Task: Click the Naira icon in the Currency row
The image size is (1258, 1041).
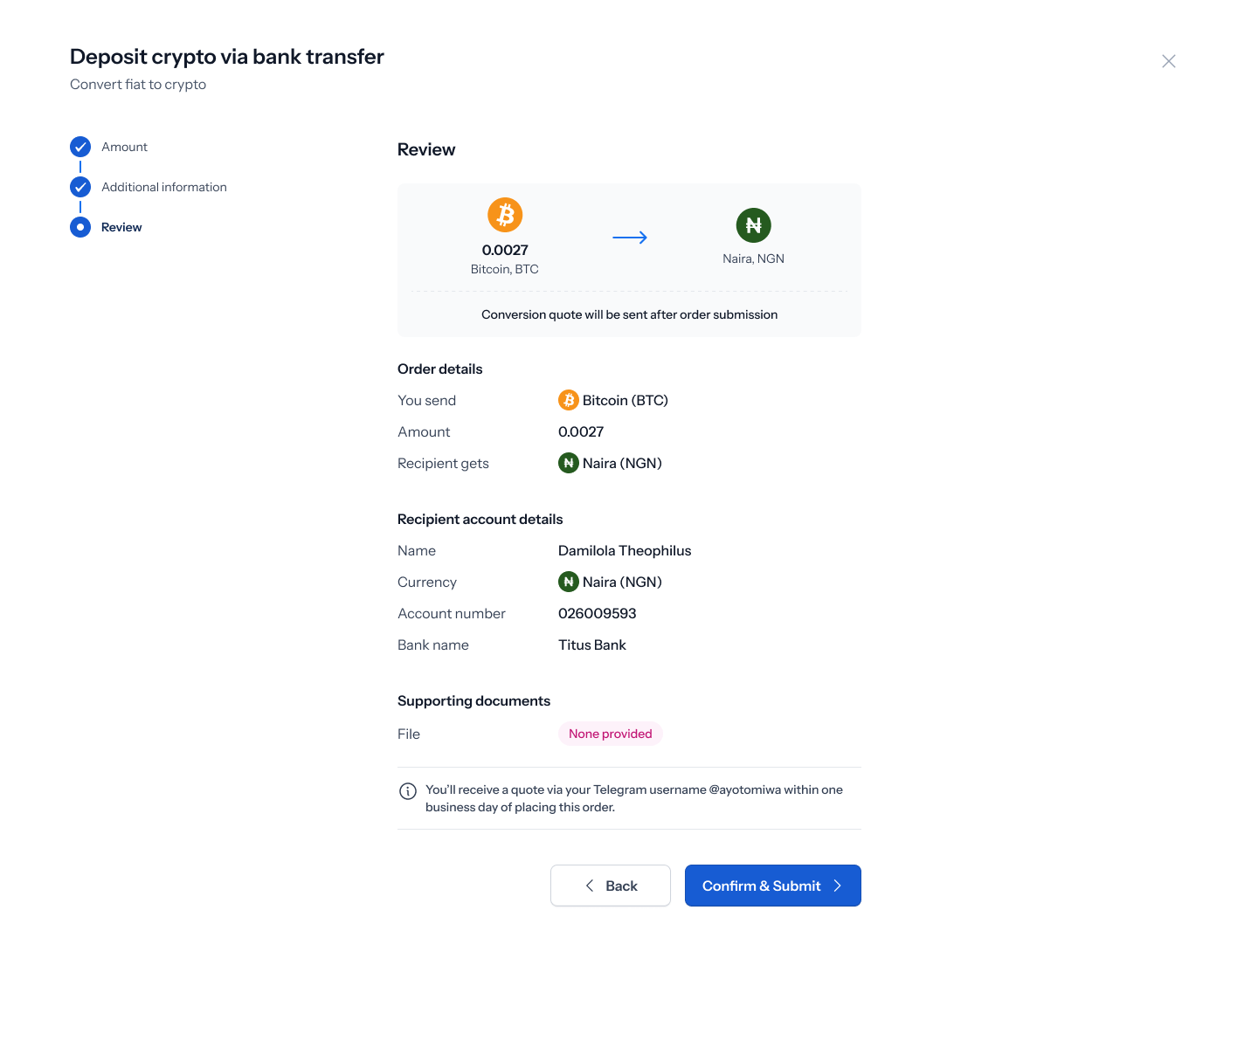Action: (569, 582)
